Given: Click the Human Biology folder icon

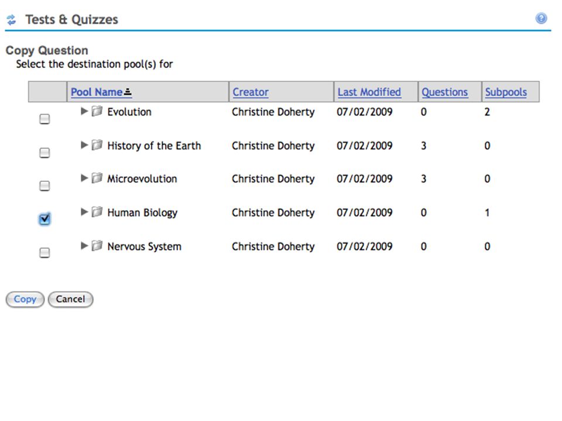Looking at the screenshot, I should coord(97,212).
